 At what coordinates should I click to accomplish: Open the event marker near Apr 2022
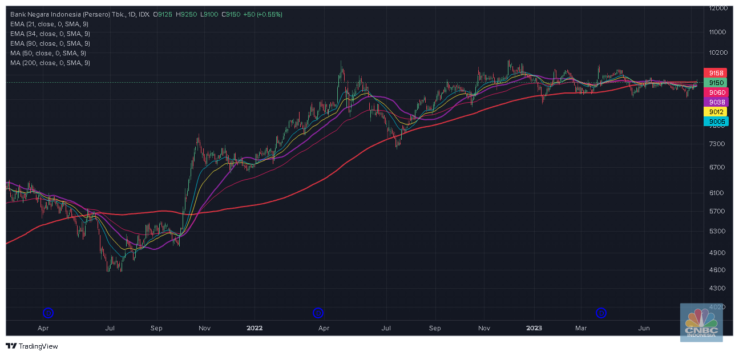318,312
